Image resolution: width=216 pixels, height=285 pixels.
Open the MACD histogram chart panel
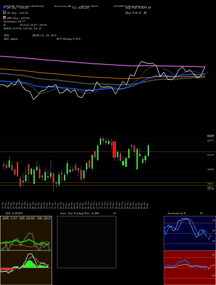point(26,268)
